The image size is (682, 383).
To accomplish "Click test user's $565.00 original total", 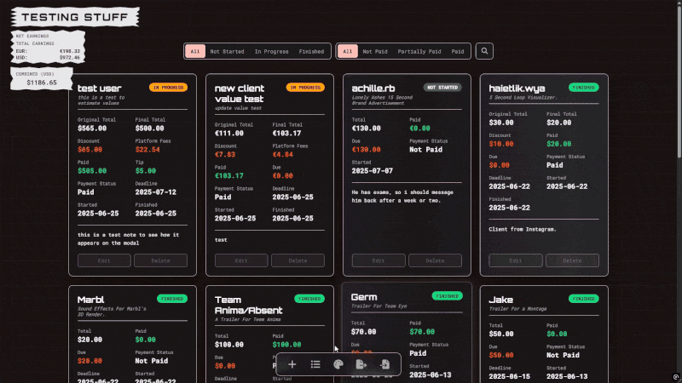I will click(x=92, y=129).
